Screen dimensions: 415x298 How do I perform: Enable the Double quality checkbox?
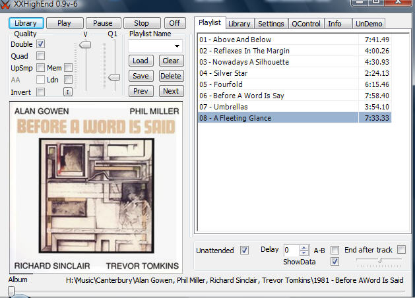(x=40, y=44)
